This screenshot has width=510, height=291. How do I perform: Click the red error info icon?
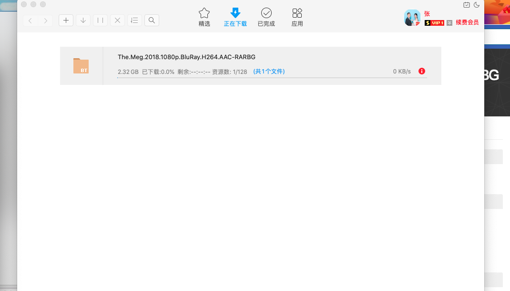pyautogui.click(x=421, y=71)
